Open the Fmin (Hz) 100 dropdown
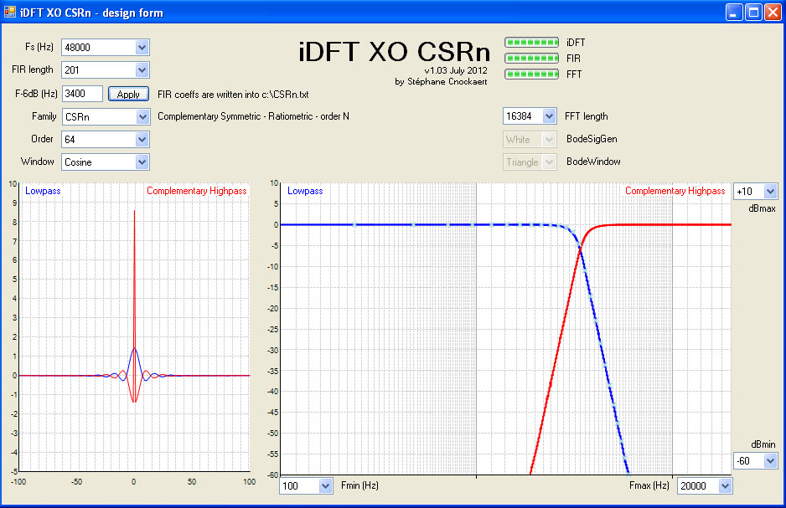 (x=325, y=485)
